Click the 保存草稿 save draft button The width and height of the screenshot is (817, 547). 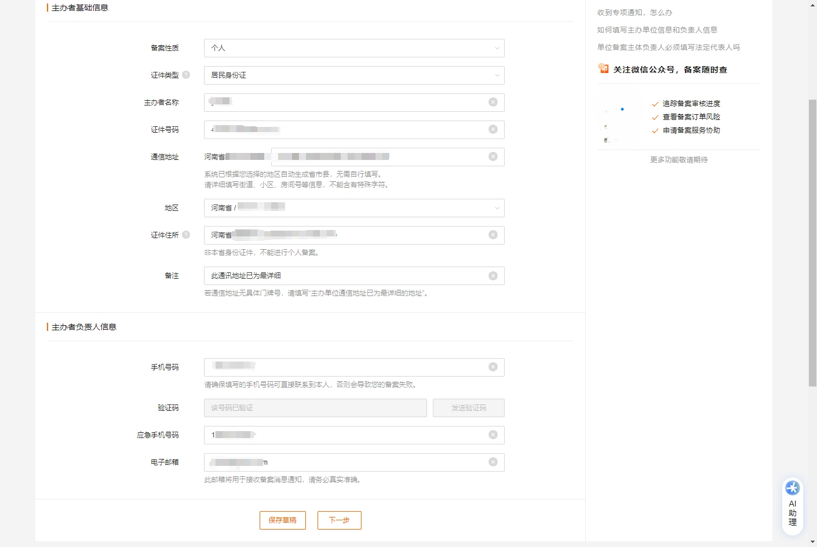pyautogui.click(x=282, y=520)
